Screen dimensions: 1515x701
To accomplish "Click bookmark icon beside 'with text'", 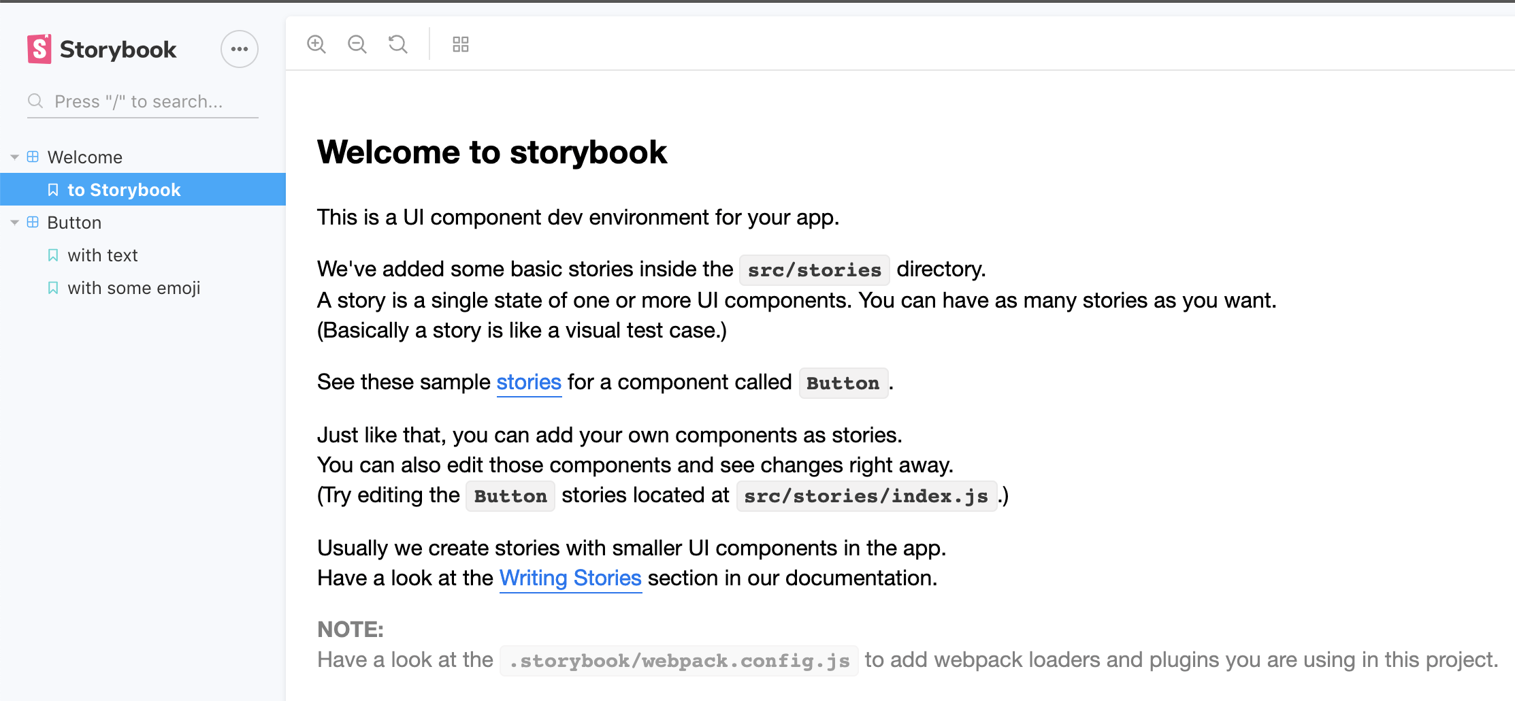I will 53,255.
